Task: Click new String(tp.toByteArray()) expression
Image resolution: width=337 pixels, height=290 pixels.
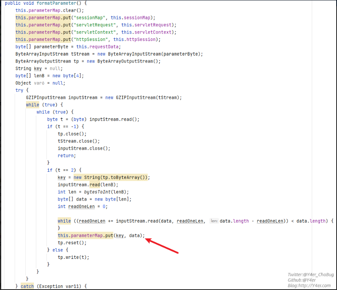Action: point(110,178)
